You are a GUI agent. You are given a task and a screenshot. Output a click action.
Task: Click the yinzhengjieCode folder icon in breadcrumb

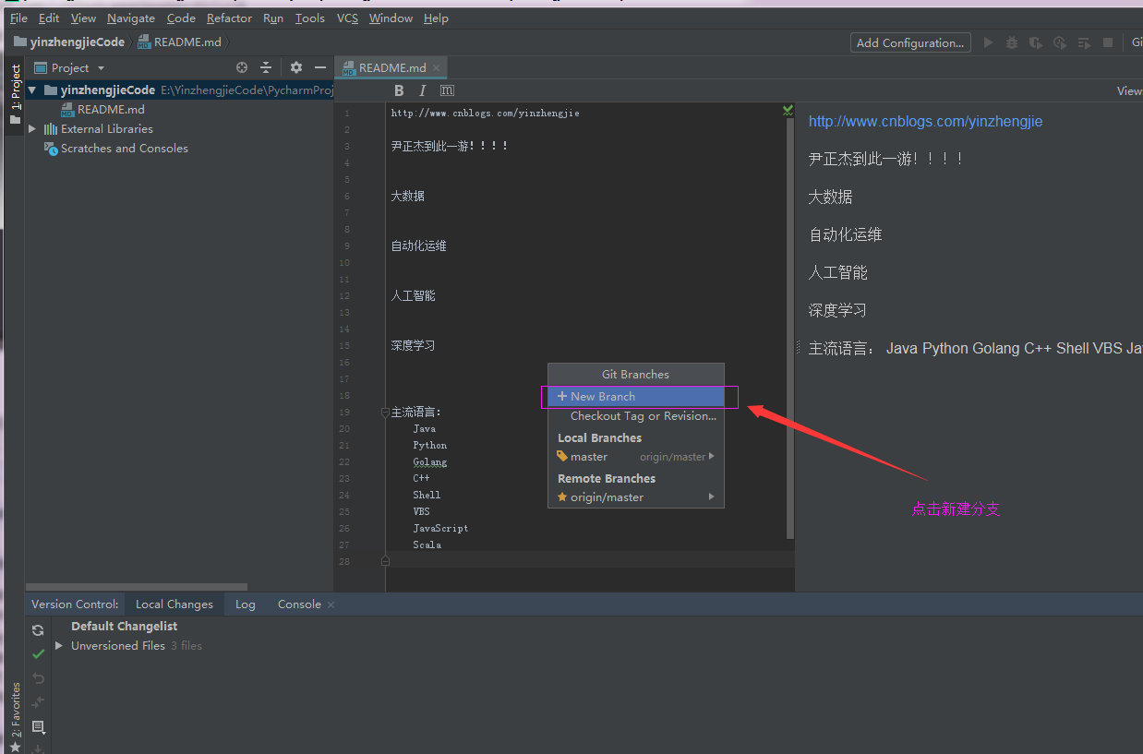(19, 42)
